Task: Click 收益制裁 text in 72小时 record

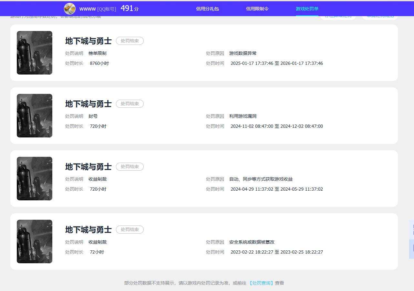Action: click(98, 242)
